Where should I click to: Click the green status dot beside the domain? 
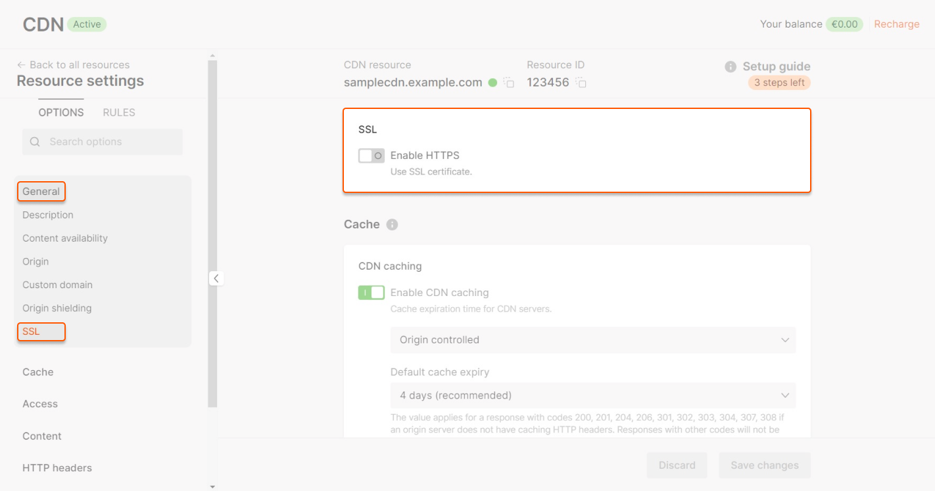493,82
